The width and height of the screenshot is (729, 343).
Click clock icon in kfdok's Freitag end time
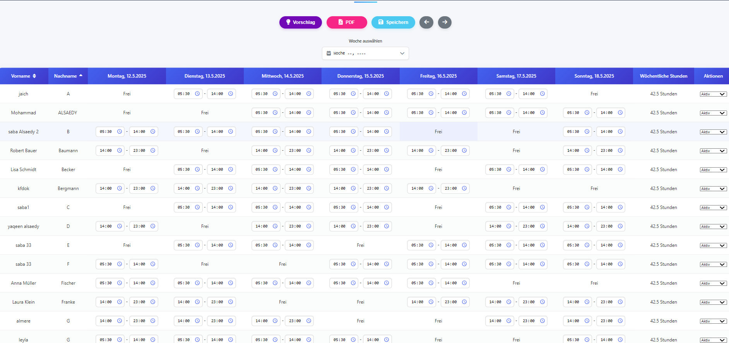[x=464, y=188]
